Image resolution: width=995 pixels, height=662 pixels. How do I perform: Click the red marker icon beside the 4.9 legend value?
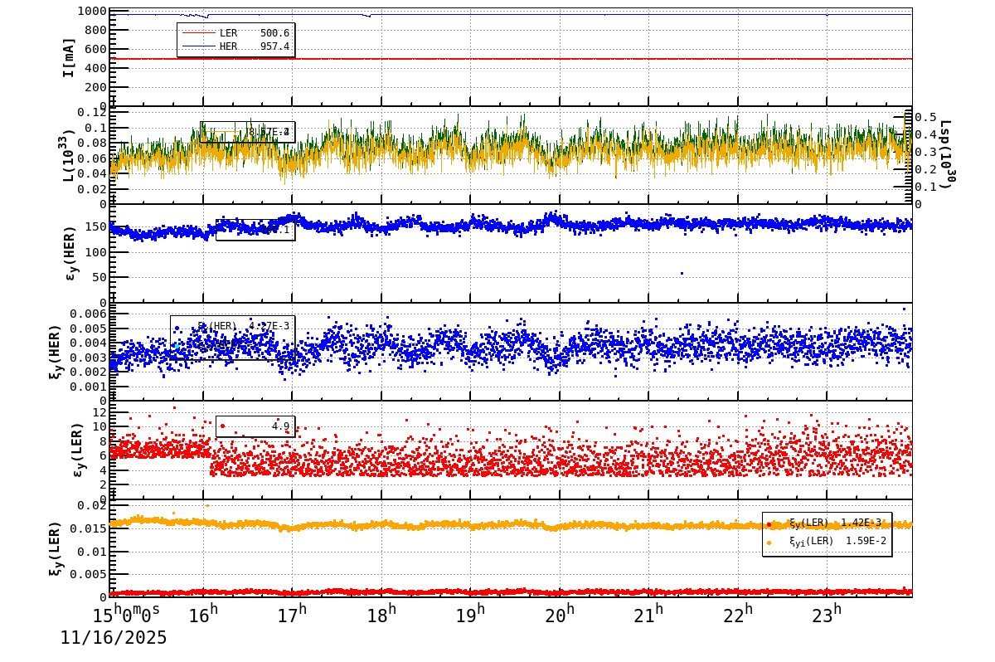[x=222, y=426]
